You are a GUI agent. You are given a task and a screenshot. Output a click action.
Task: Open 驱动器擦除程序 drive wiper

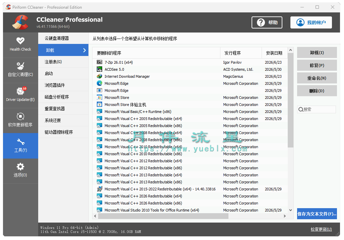click(x=63, y=132)
